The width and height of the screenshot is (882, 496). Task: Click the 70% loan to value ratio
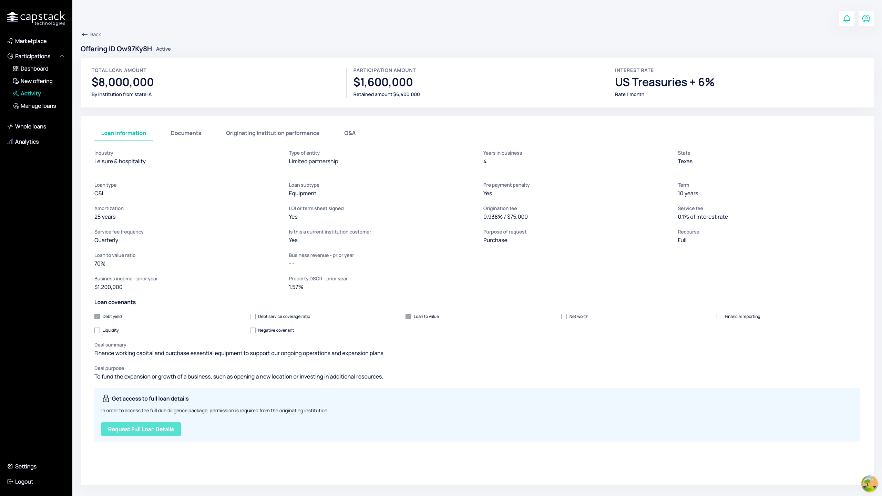pyautogui.click(x=100, y=264)
